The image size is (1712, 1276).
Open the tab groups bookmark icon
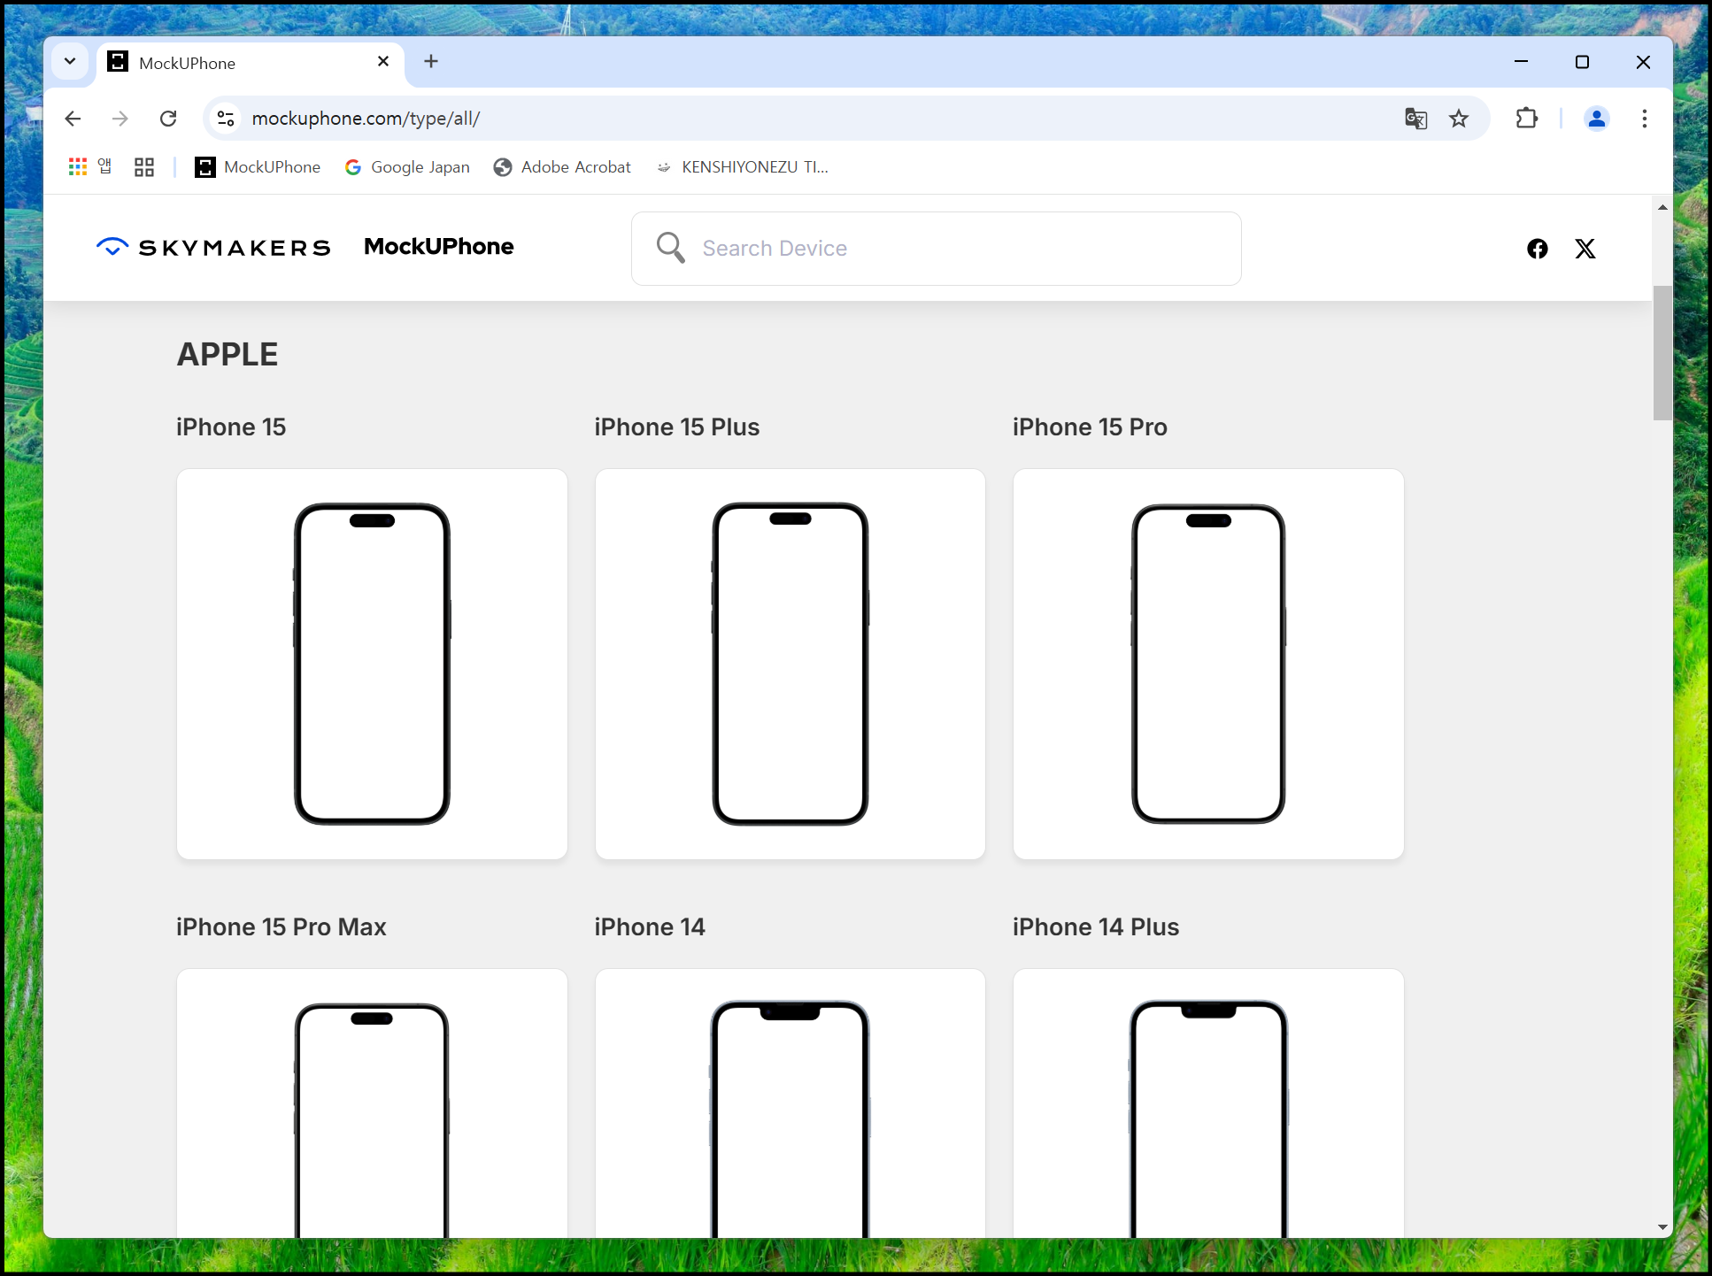coord(144,166)
